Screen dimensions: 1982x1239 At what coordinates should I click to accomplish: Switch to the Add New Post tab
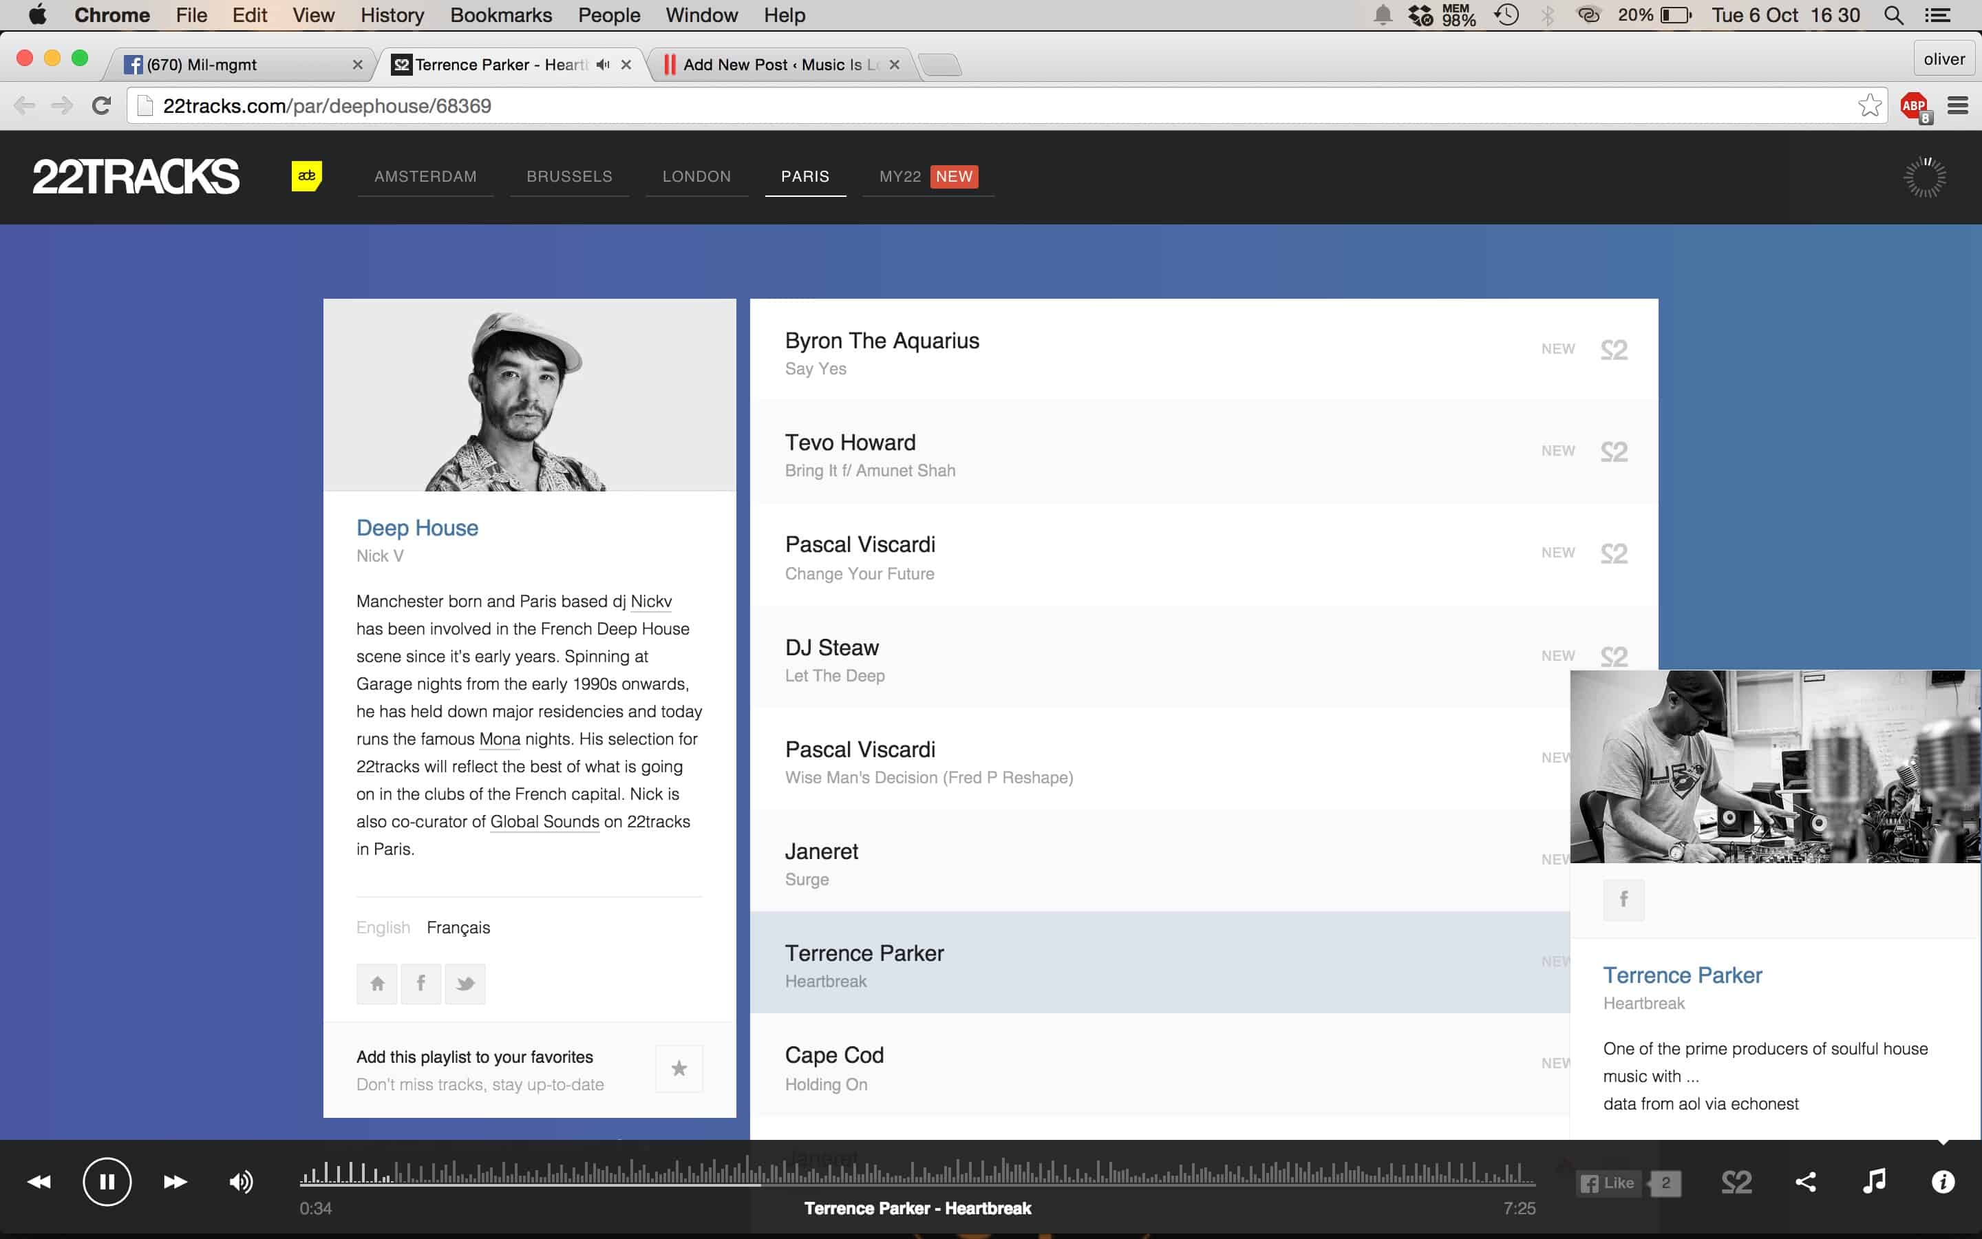click(782, 65)
